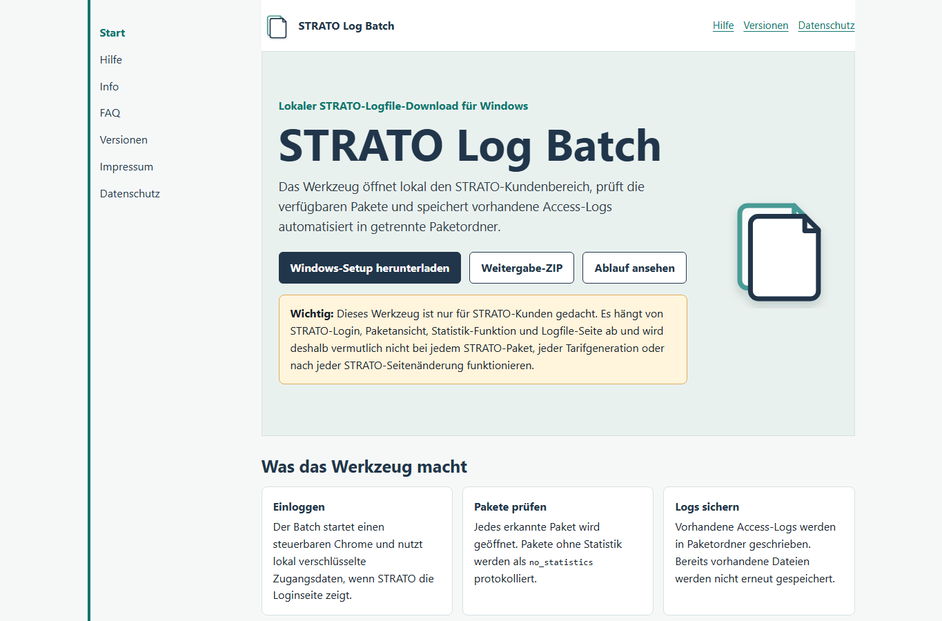The image size is (942, 621).
Task: Click the 'Pakete prüfen' card title
Action: pos(510,507)
